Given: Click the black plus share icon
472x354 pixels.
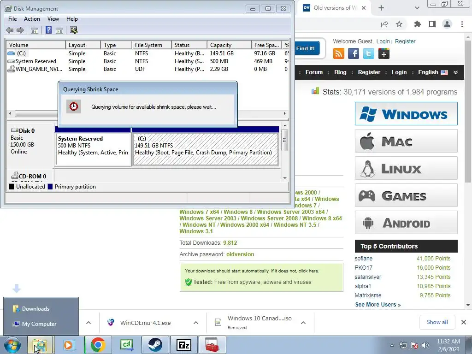Looking at the screenshot, I should pyautogui.click(x=384, y=53).
